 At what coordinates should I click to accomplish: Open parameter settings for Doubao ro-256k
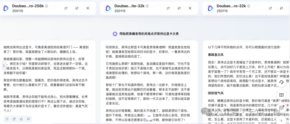(x=77, y=8)
